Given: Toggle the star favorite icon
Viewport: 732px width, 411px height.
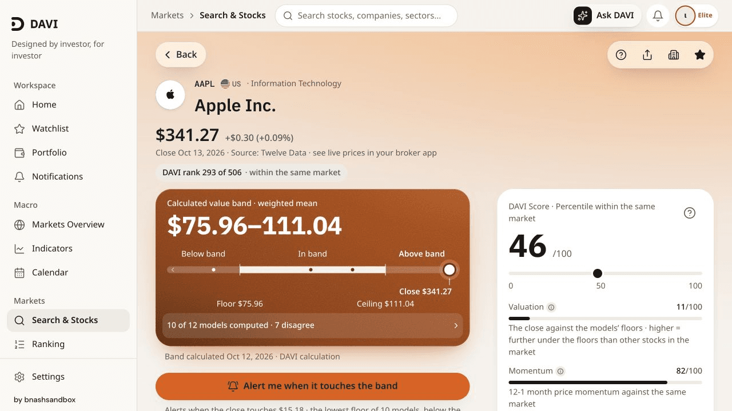Looking at the screenshot, I should click(x=700, y=55).
